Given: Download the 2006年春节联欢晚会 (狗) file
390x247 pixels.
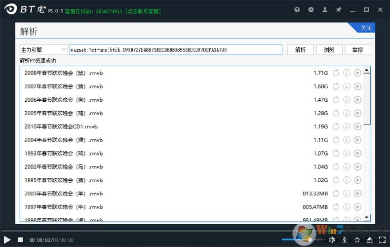Looking at the screenshot, I should [x=347, y=100].
